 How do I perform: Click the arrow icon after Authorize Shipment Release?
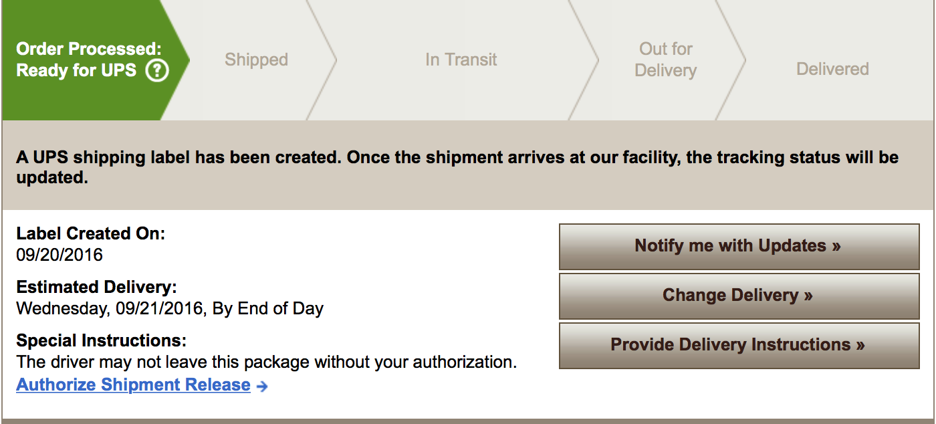pos(262,386)
